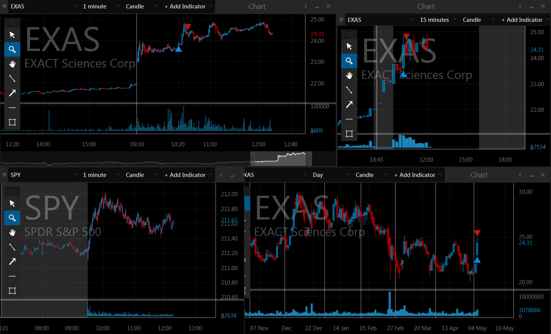Click the Chart title of the Day EXAS panel
This screenshot has width=551, height=334.
coord(479,175)
